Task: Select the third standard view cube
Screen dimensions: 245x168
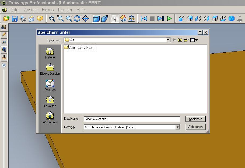Action: (198, 19)
